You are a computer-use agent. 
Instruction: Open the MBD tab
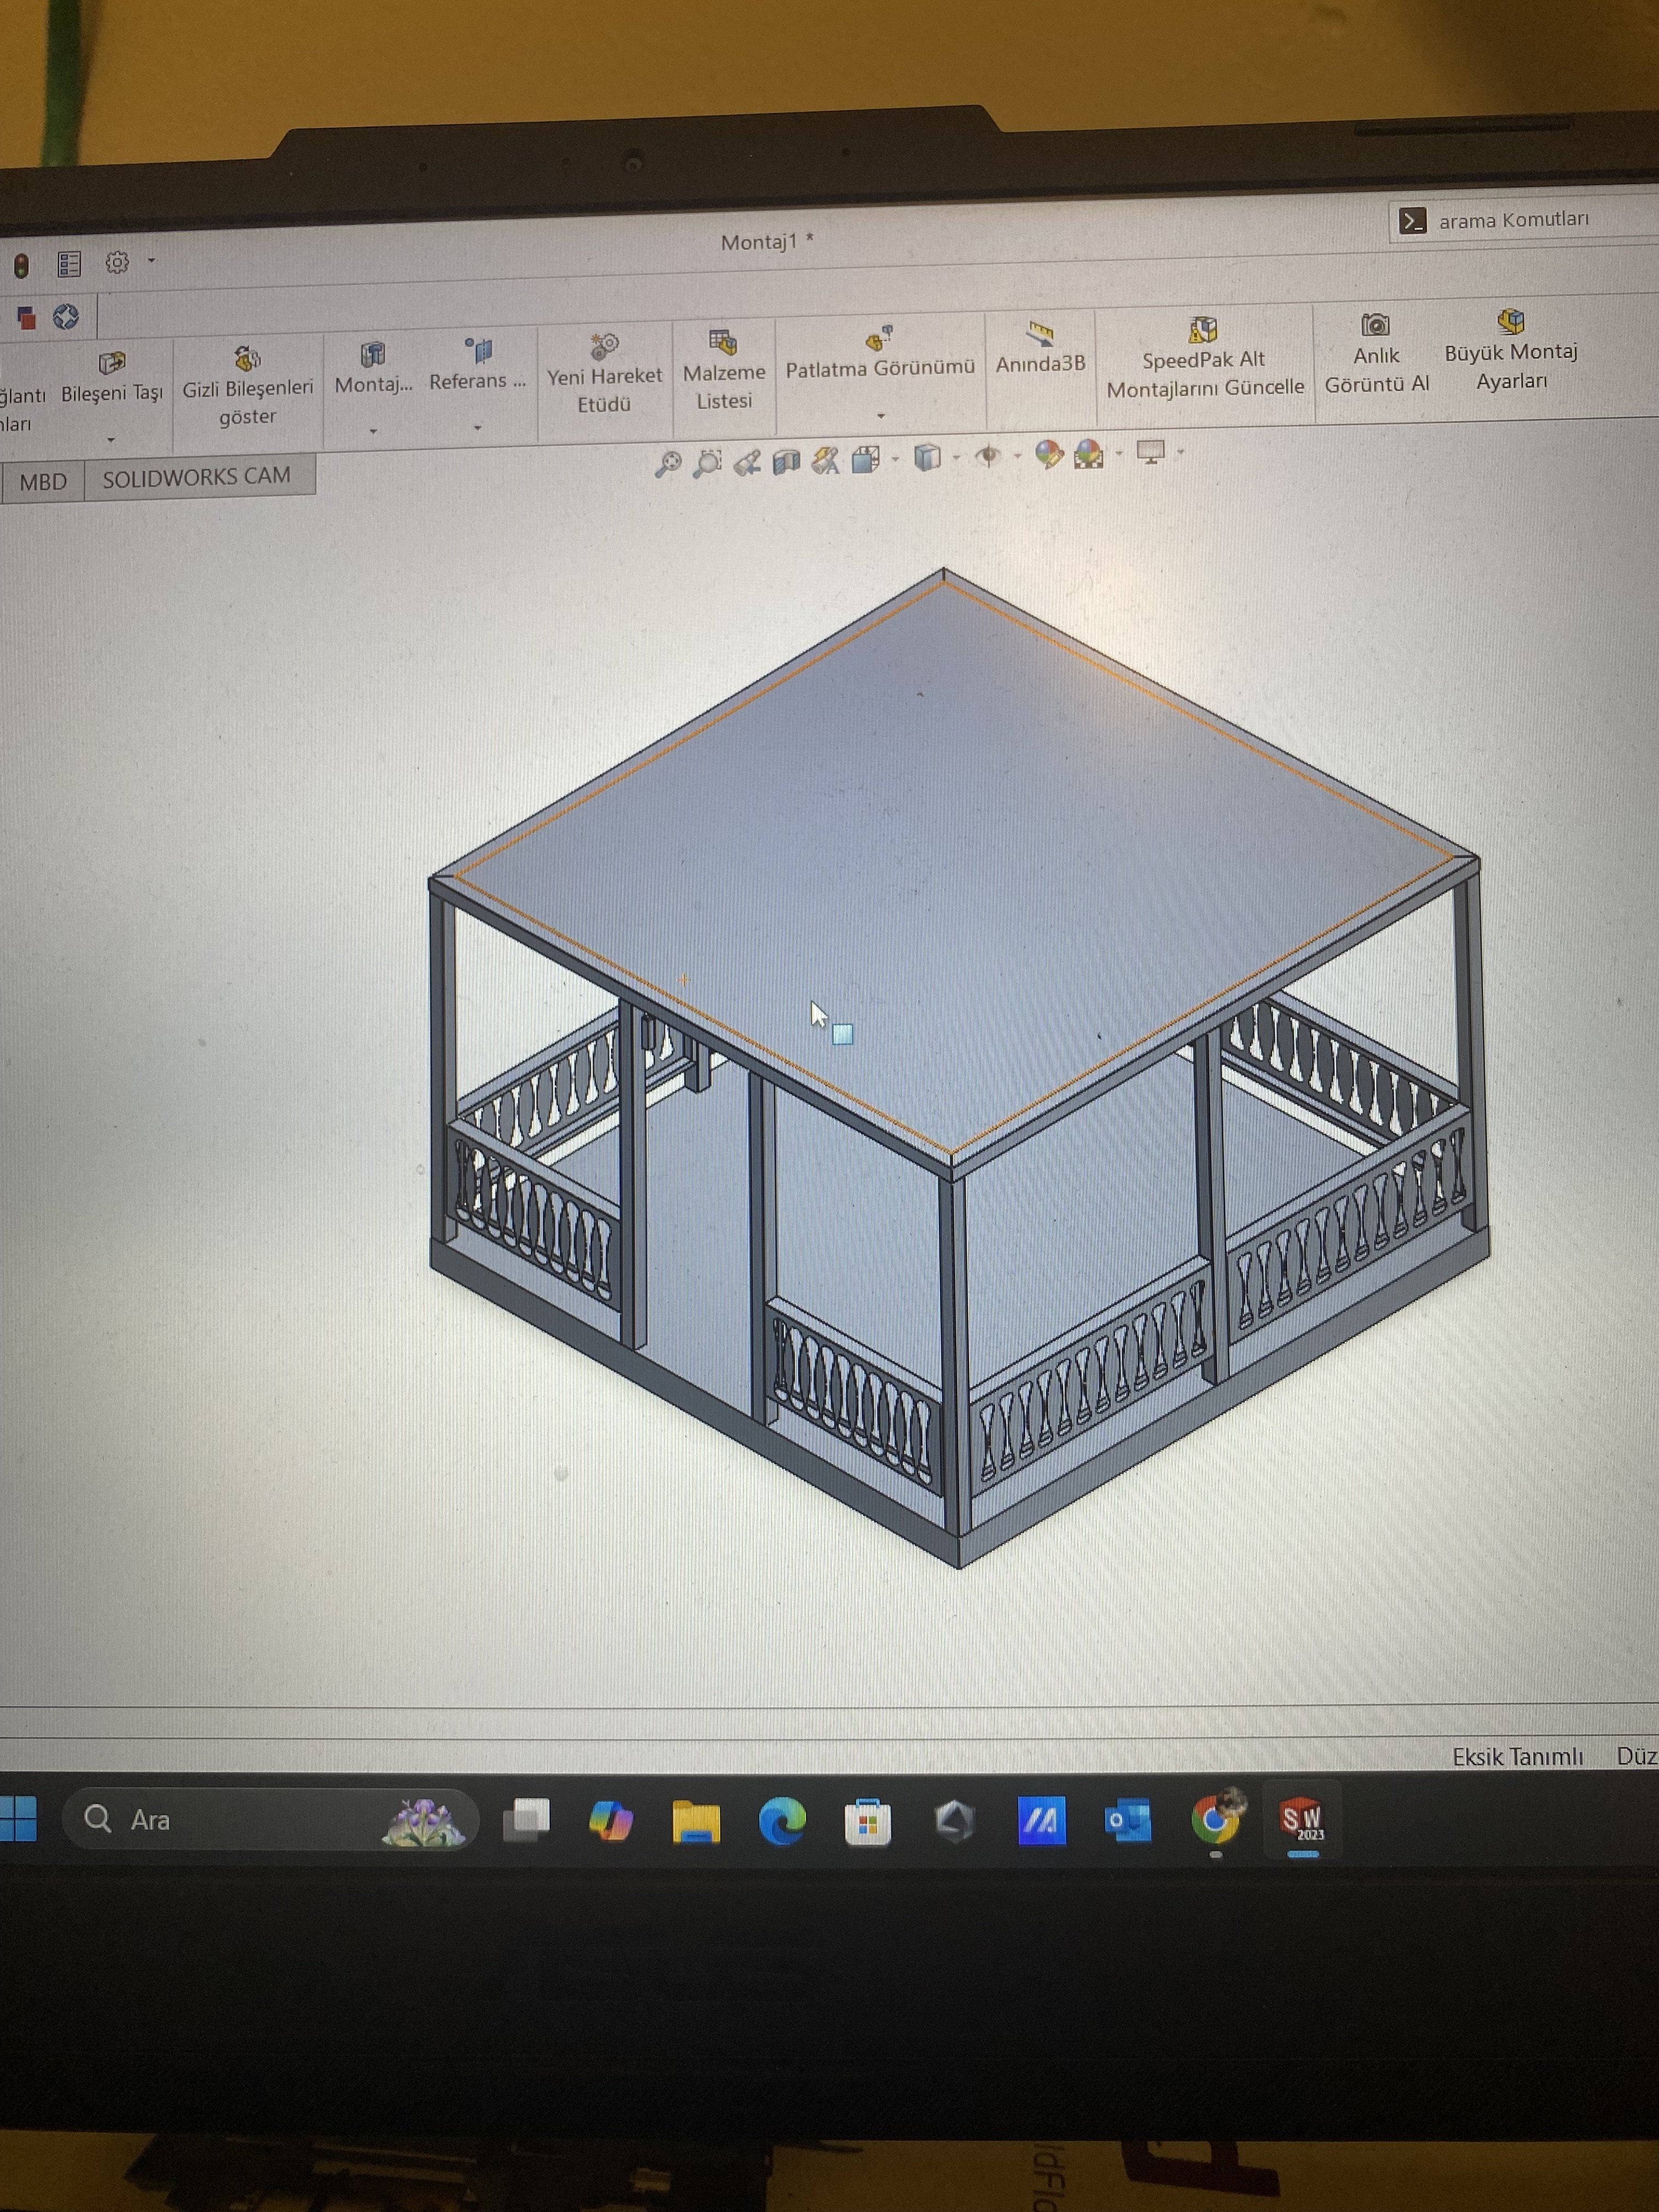pyautogui.click(x=43, y=481)
